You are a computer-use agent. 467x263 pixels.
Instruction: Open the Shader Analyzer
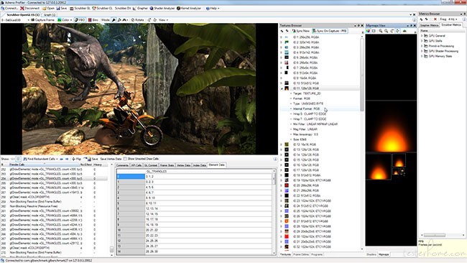[162, 9]
